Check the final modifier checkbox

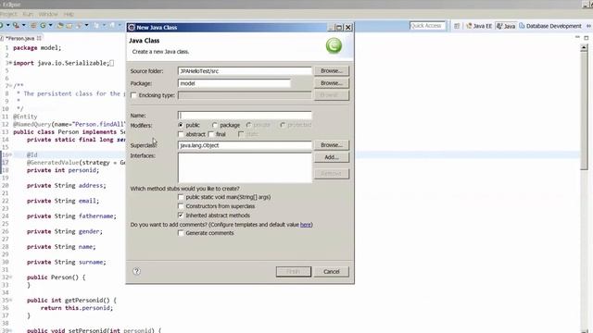click(x=211, y=134)
